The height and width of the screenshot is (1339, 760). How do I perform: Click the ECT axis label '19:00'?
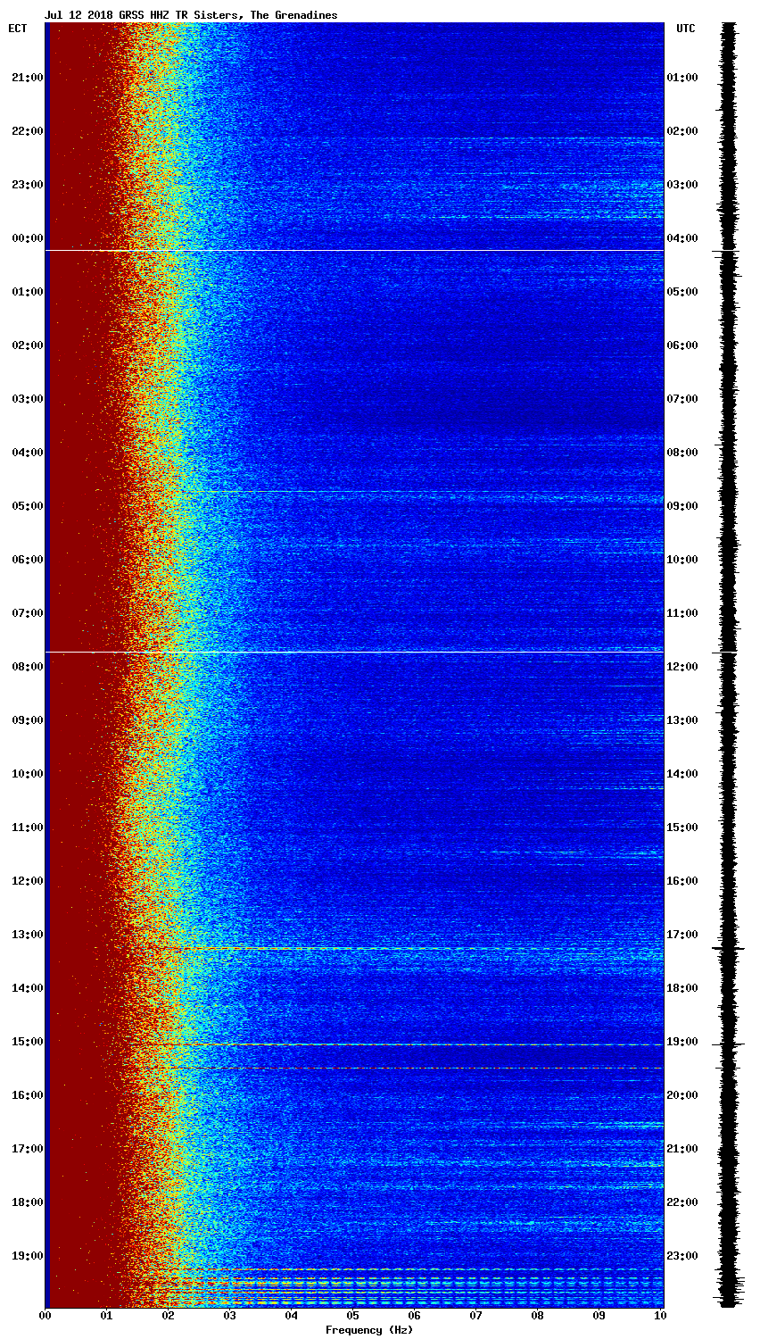pos(28,1256)
